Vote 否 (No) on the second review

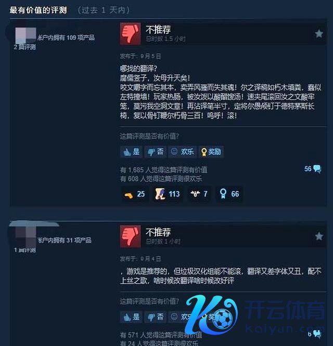pos(156,317)
